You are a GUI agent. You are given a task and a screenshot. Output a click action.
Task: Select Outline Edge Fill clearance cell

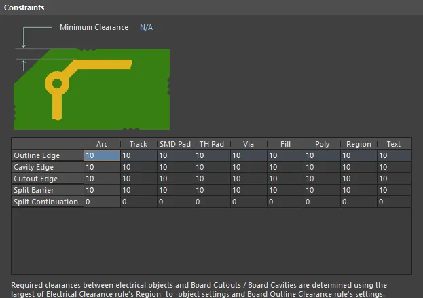[285, 155]
